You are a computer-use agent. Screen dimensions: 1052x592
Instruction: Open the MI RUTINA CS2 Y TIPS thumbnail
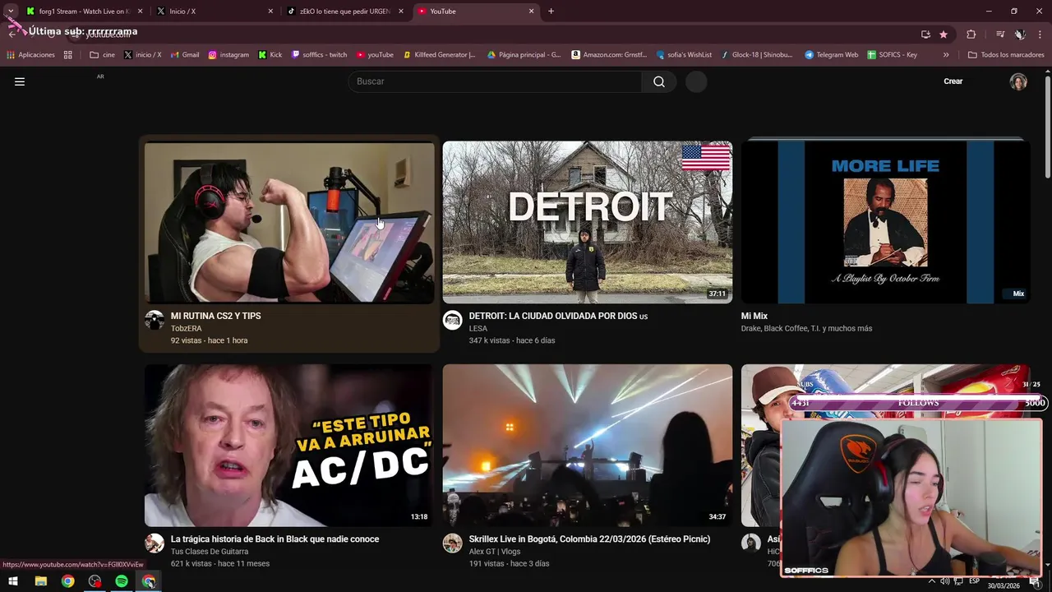coord(289,222)
